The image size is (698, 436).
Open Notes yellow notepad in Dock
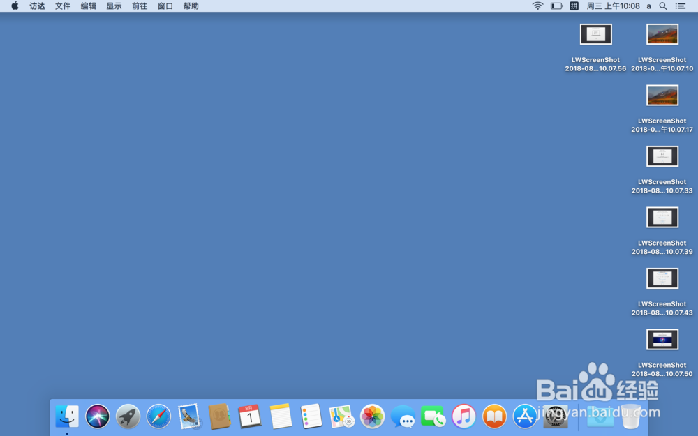point(281,417)
